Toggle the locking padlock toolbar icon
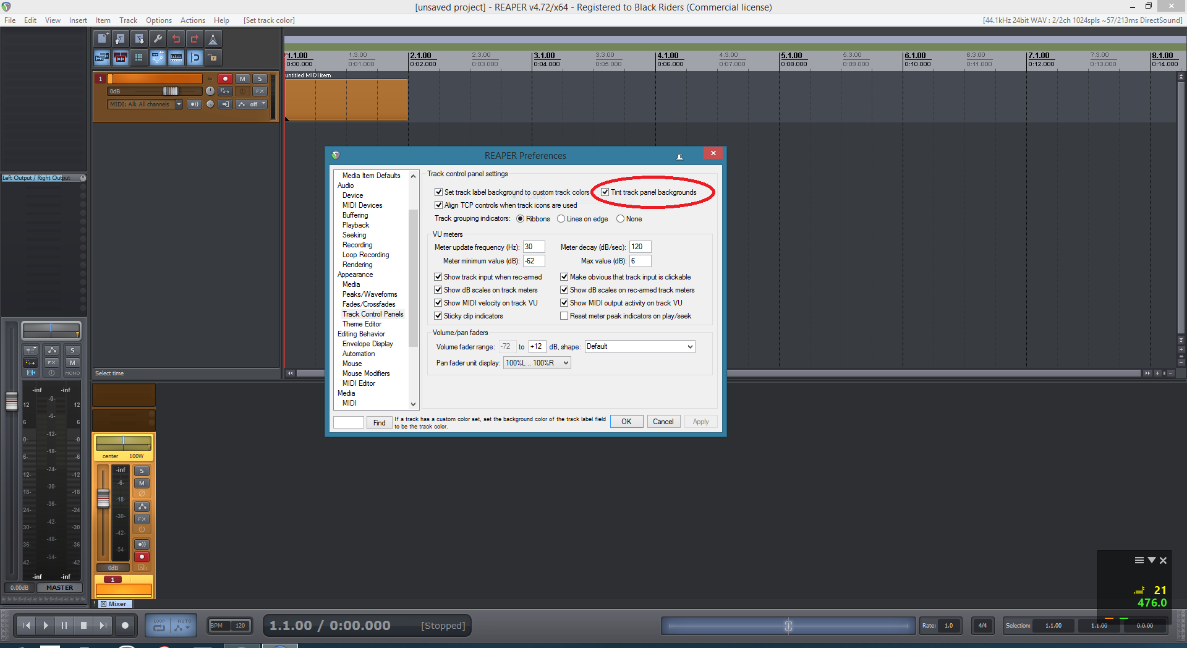 point(213,58)
